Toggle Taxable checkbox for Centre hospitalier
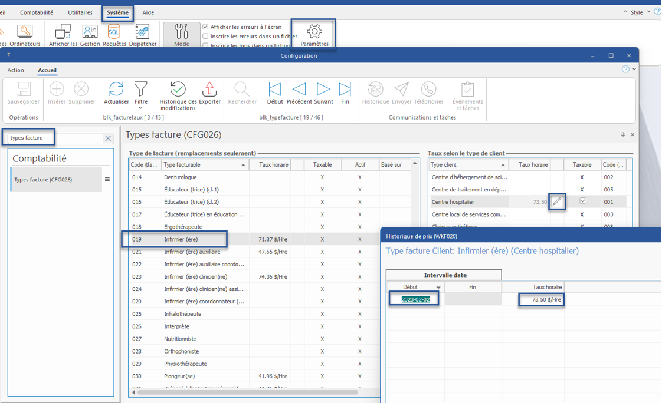This screenshot has height=403, width=662. [x=582, y=201]
